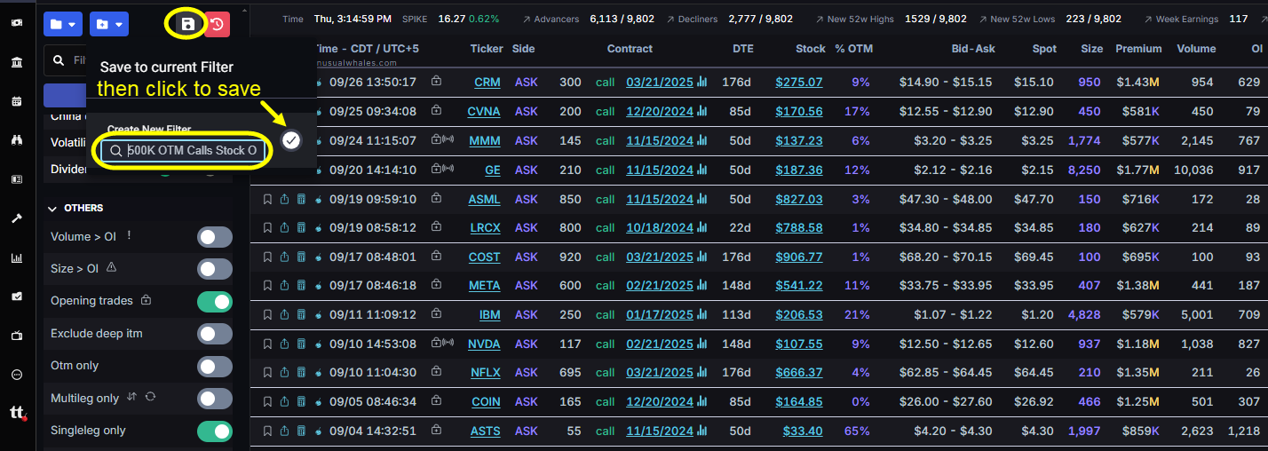Open chart icon beside ASTS 11/15/2024 expiry
Viewport: 1268px width, 451px height.
click(702, 431)
